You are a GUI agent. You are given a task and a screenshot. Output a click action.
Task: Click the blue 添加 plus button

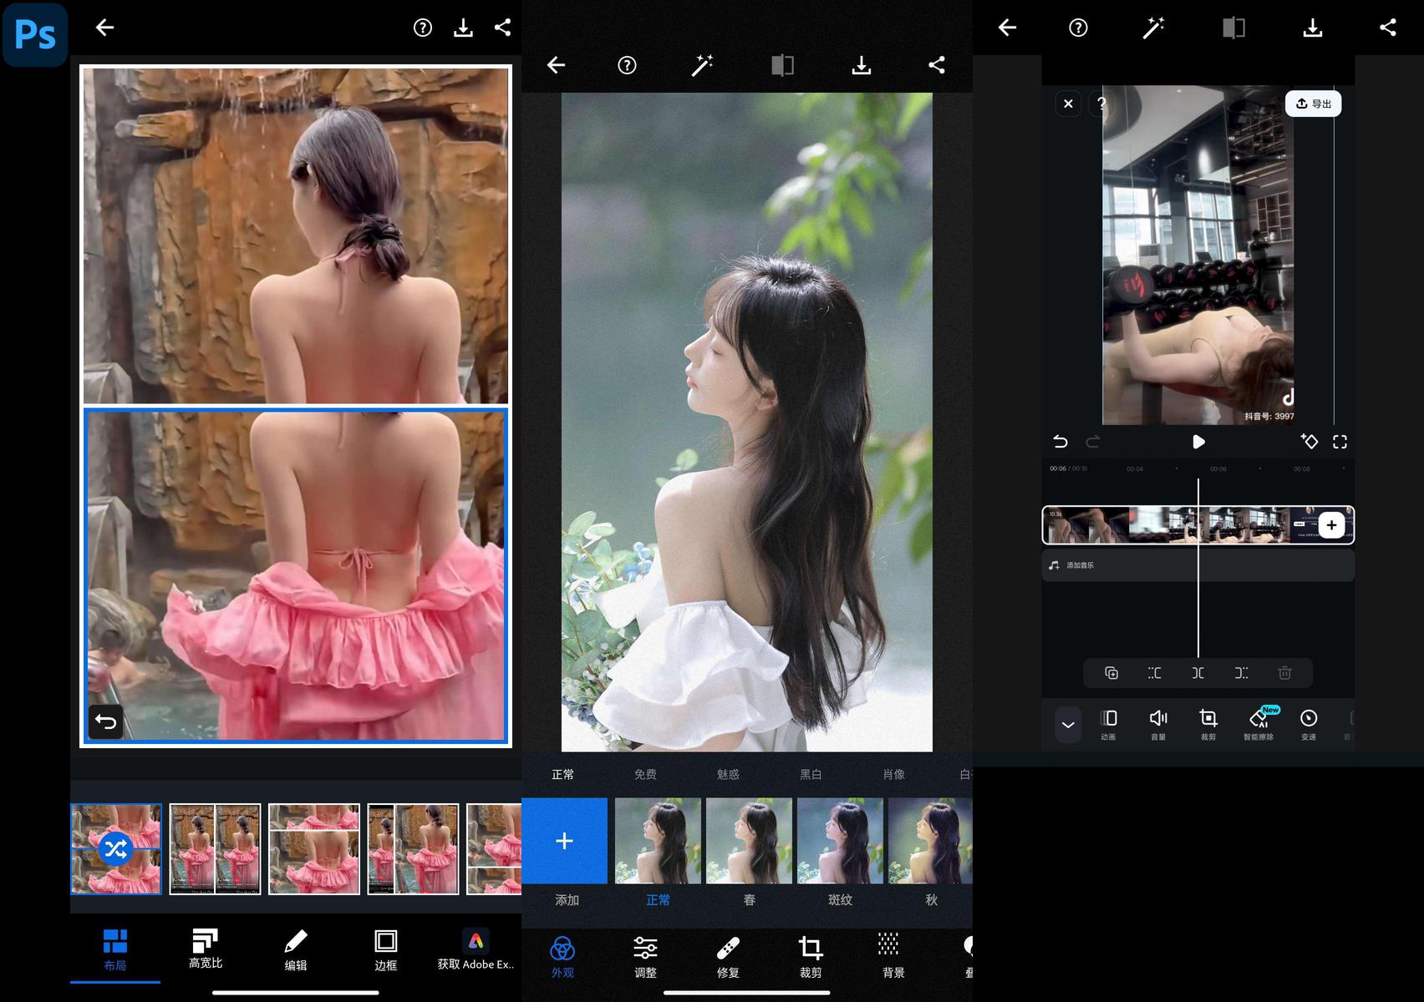pyautogui.click(x=565, y=841)
